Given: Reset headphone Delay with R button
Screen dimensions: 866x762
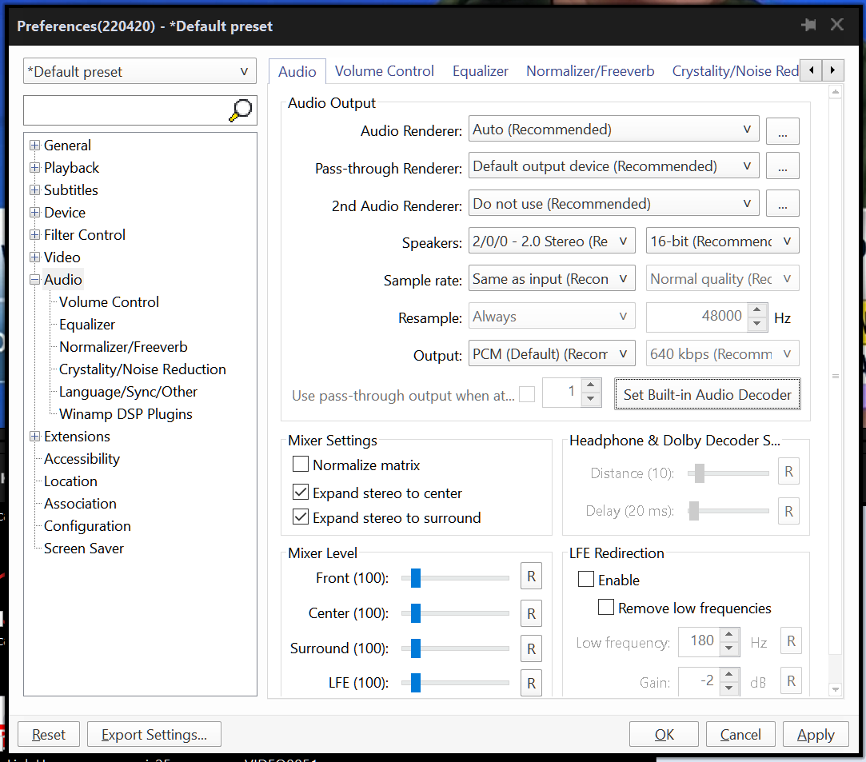Looking at the screenshot, I should pos(788,511).
